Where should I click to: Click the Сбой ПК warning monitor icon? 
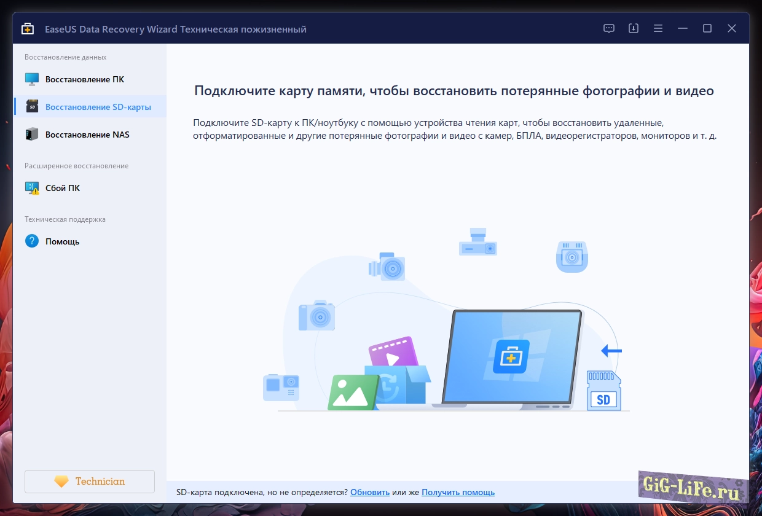click(x=32, y=188)
